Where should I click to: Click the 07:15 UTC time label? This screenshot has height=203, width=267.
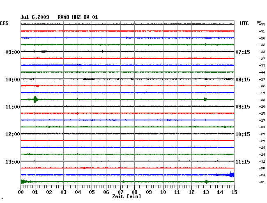(x=243, y=52)
